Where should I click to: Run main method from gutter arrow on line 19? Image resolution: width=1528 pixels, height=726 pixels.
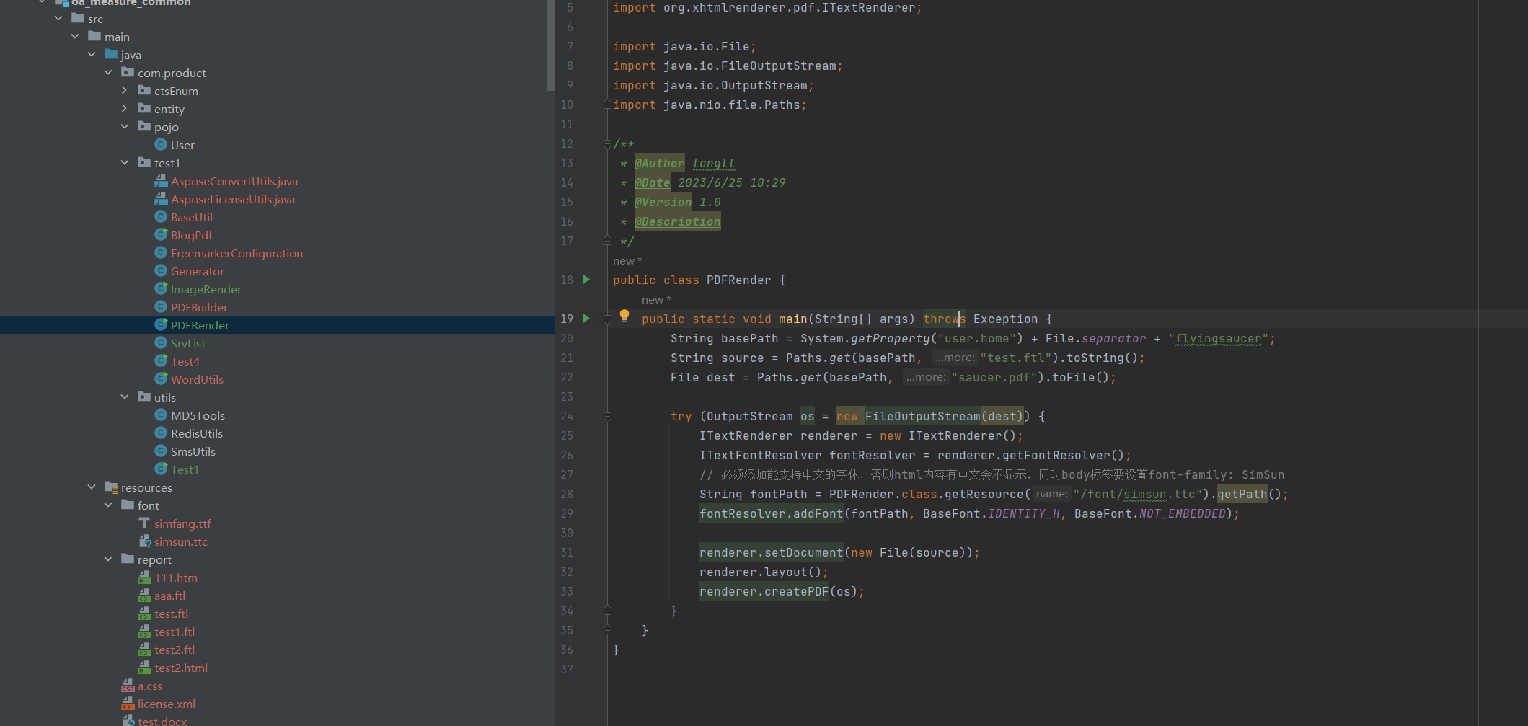[x=586, y=319]
